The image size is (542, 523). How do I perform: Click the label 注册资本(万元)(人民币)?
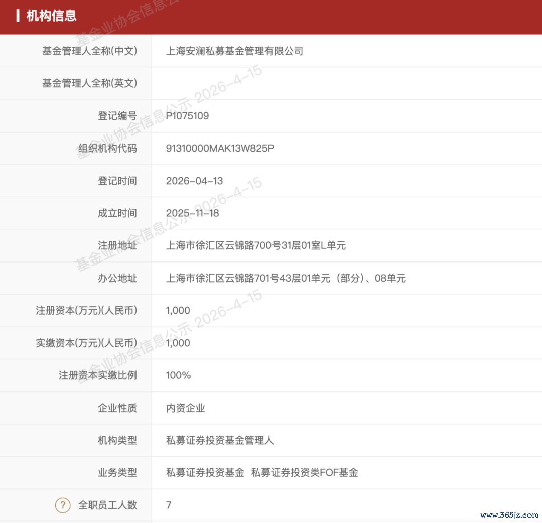pos(86,310)
